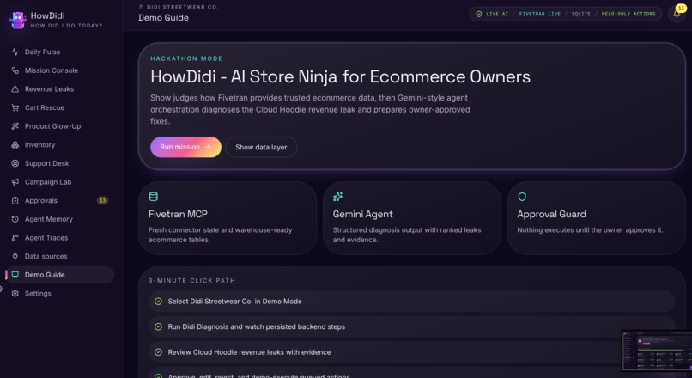Click the Approval Guard shield icon
The image size is (692, 378).
click(522, 197)
